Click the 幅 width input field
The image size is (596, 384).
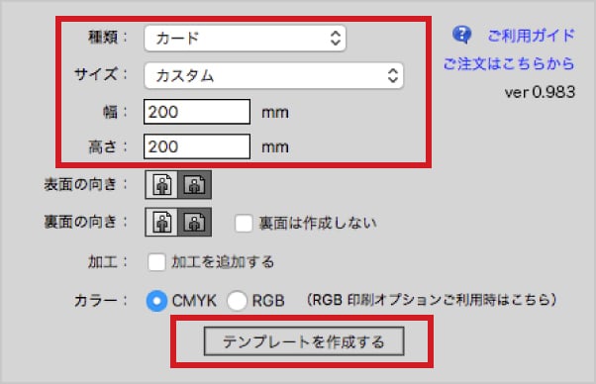[197, 112]
